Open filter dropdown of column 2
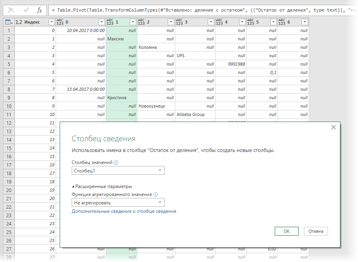The height and width of the screenshot is (262, 358). coord(171,22)
